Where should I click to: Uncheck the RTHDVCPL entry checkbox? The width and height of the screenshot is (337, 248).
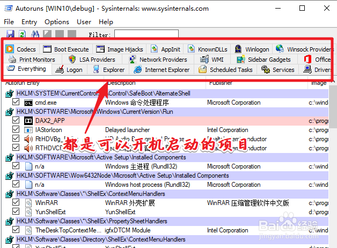16,148
